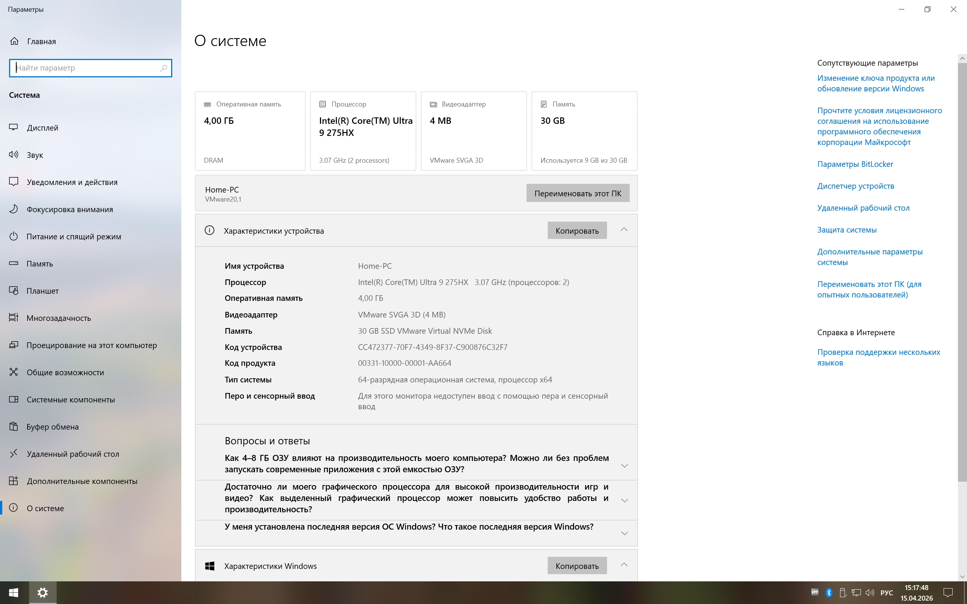Image resolution: width=967 pixels, height=604 pixels.
Task: Click the Home (Главная) house icon
Action: (14, 41)
